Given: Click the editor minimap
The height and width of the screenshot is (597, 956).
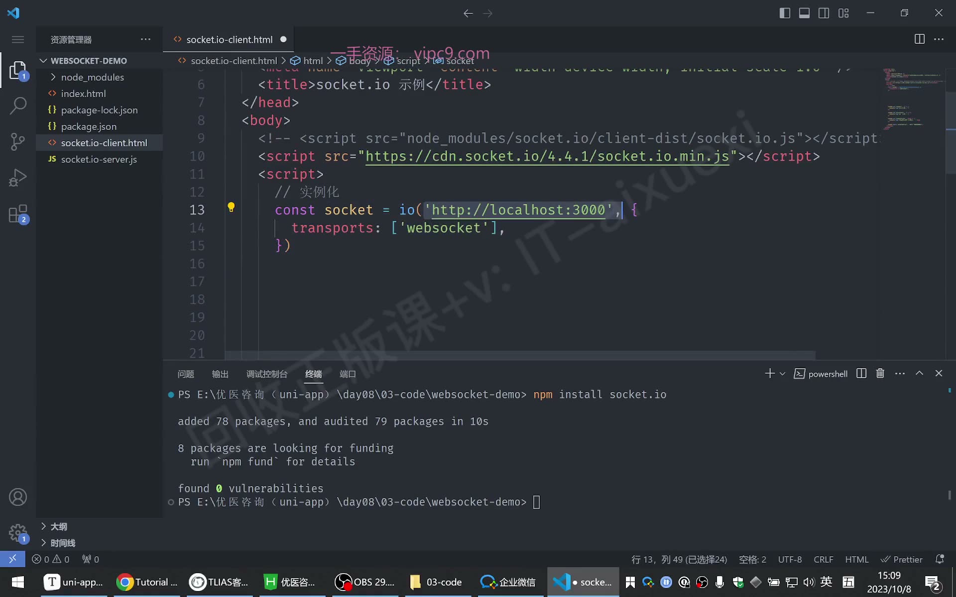Looking at the screenshot, I should (x=914, y=99).
